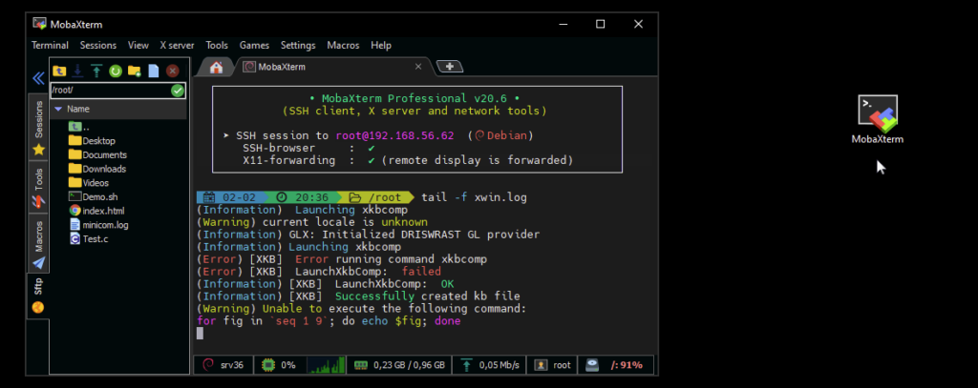
Task: Close the MobaXterm terminal tab
Action: pos(418,67)
